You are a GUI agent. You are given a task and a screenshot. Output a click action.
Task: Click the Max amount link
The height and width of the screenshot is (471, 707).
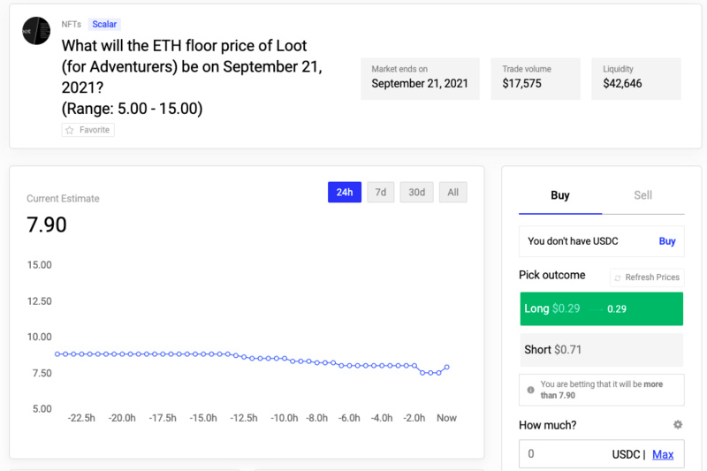click(x=663, y=454)
